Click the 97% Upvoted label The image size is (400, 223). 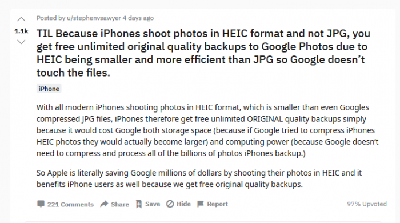(x=367, y=204)
